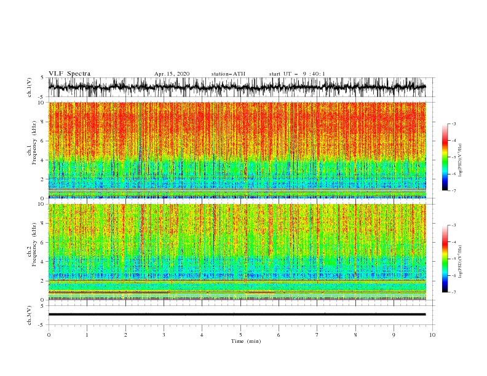
Task: Select the upper "log(PSD)(V²/Hz)" colorbar label
Action: [460, 160]
